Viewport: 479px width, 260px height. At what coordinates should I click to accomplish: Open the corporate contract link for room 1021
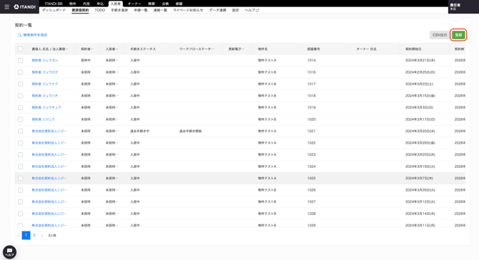(x=49, y=131)
